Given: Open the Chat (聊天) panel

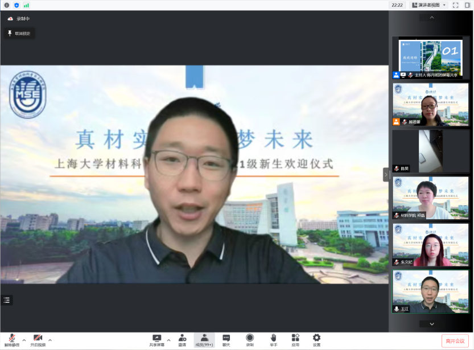Looking at the screenshot, I should tap(226, 338).
